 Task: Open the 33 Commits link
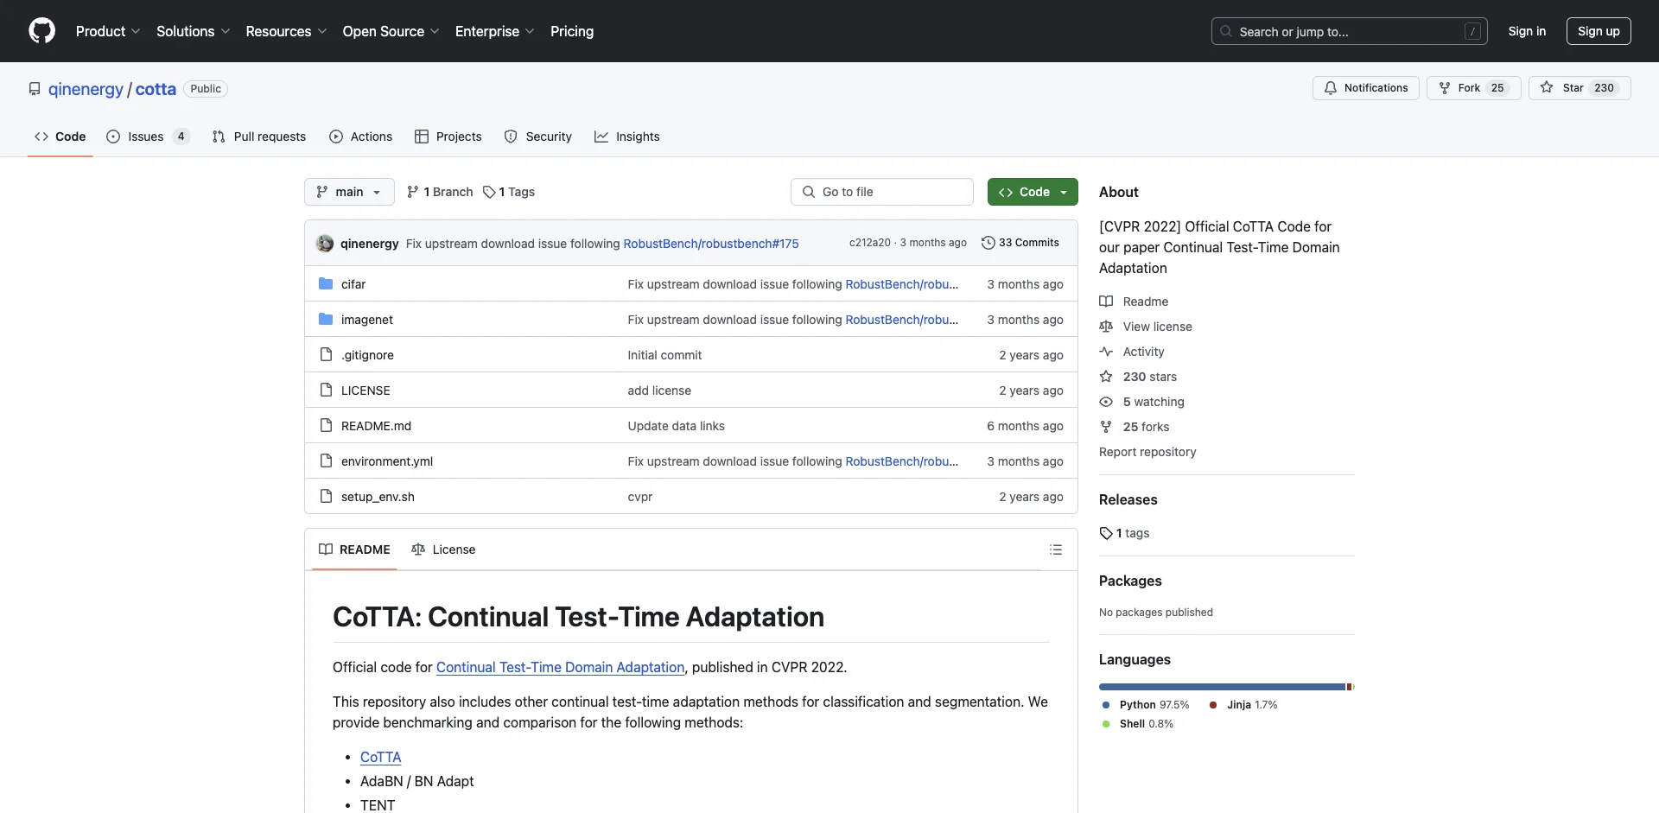click(1020, 243)
